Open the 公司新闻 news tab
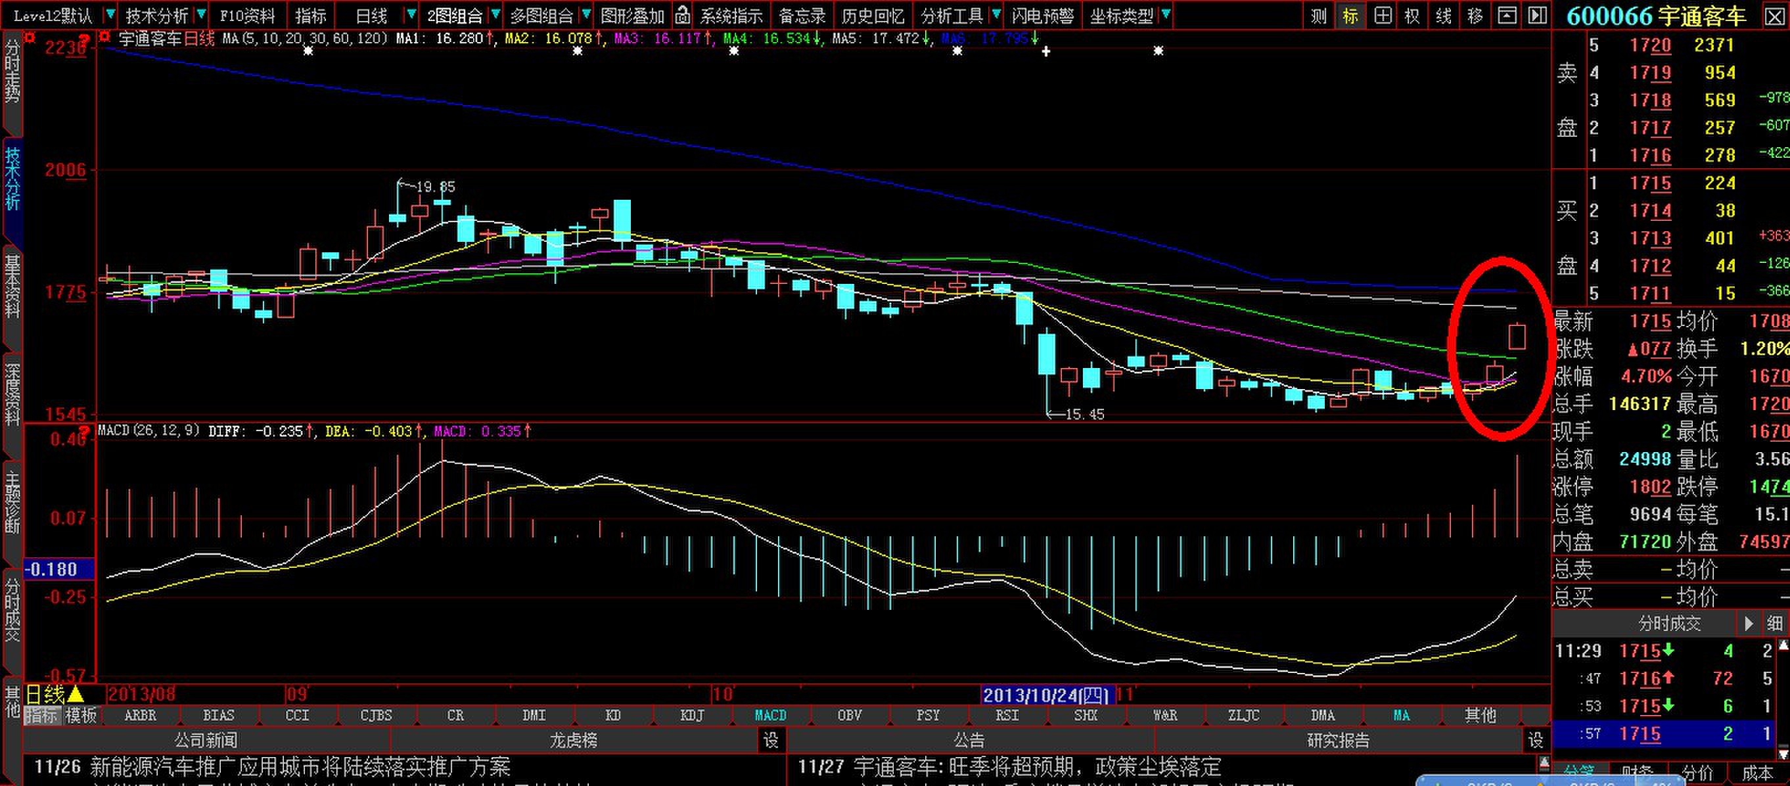Screen dimensions: 1790x786 coord(206,740)
